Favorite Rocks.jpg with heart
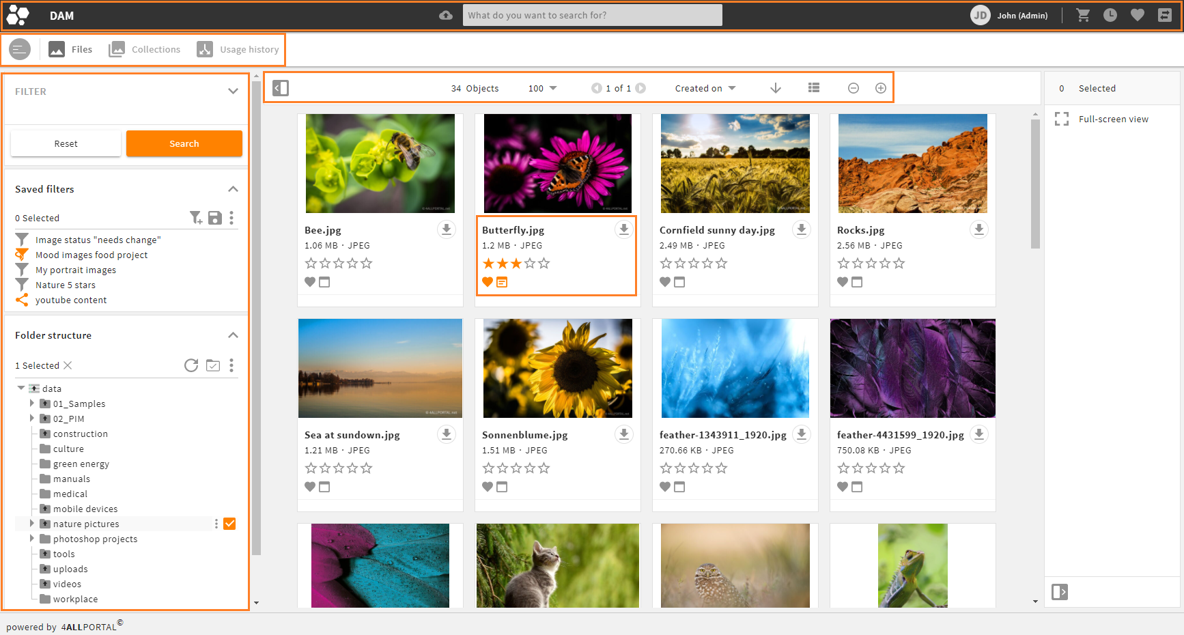The height and width of the screenshot is (635, 1184). coord(843,282)
